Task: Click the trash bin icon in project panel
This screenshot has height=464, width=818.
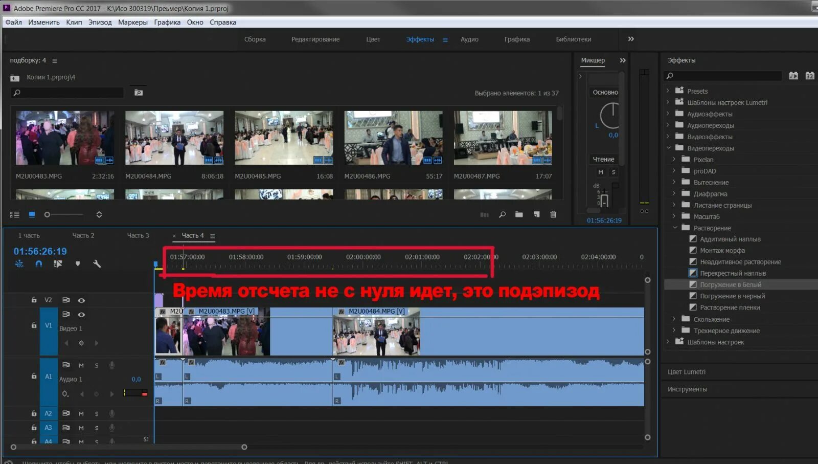Action: click(x=553, y=214)
